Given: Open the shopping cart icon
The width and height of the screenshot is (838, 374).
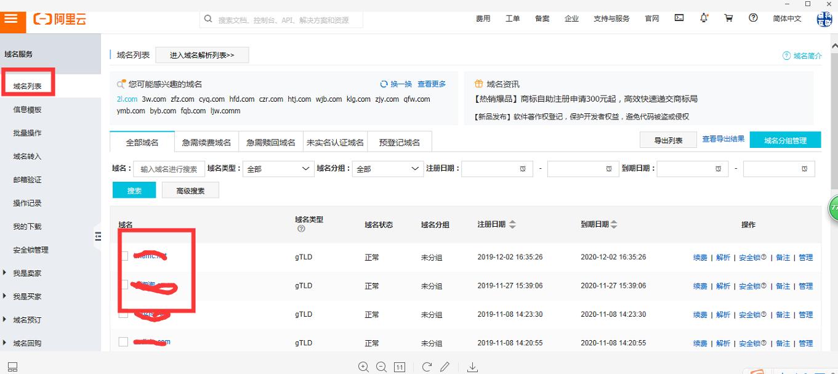Looking at the screenshot, I should [728, 18].
